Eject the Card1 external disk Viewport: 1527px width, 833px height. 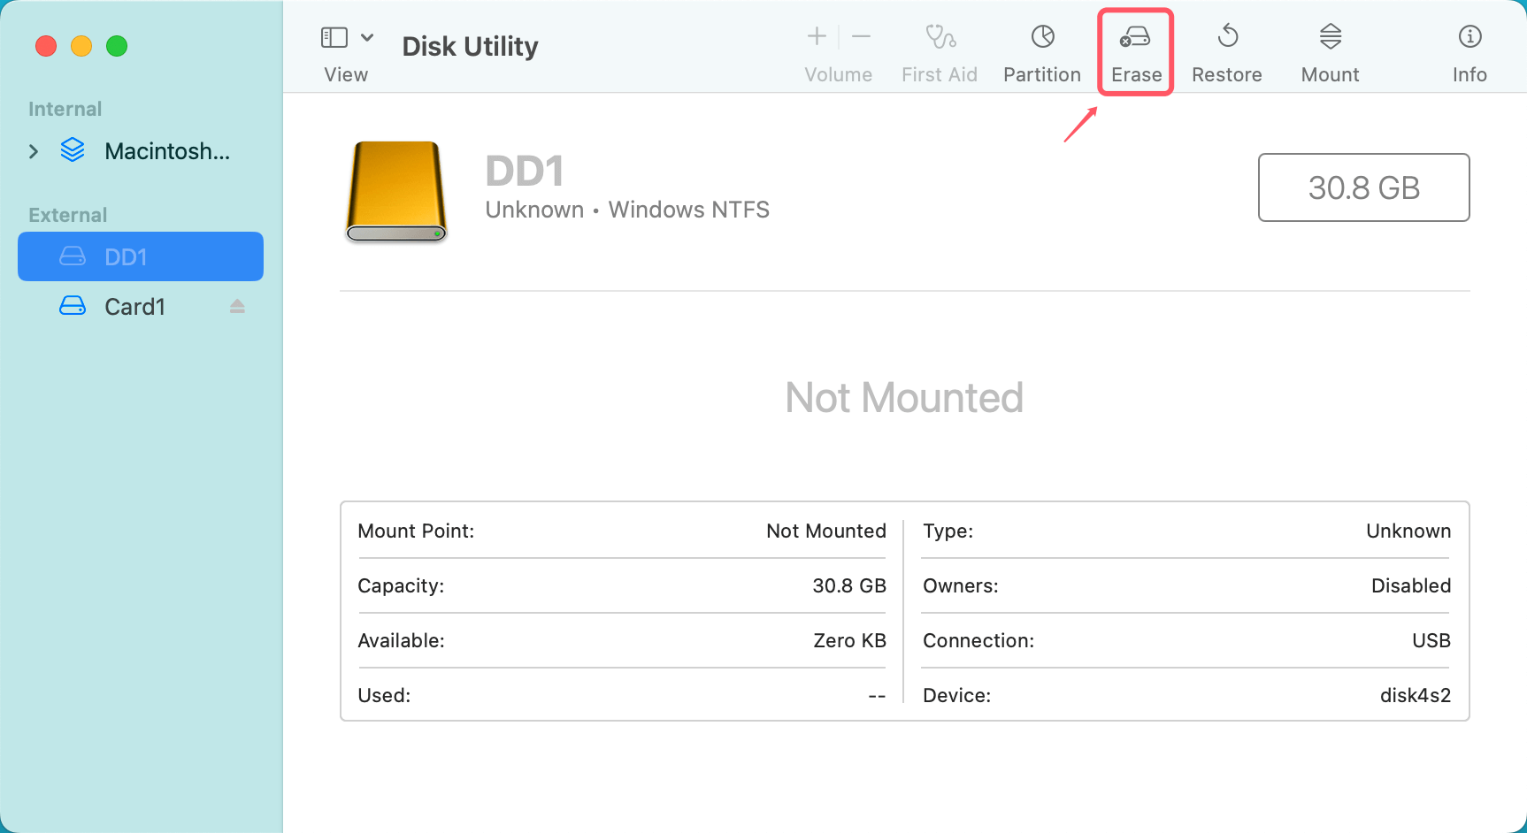237,306
